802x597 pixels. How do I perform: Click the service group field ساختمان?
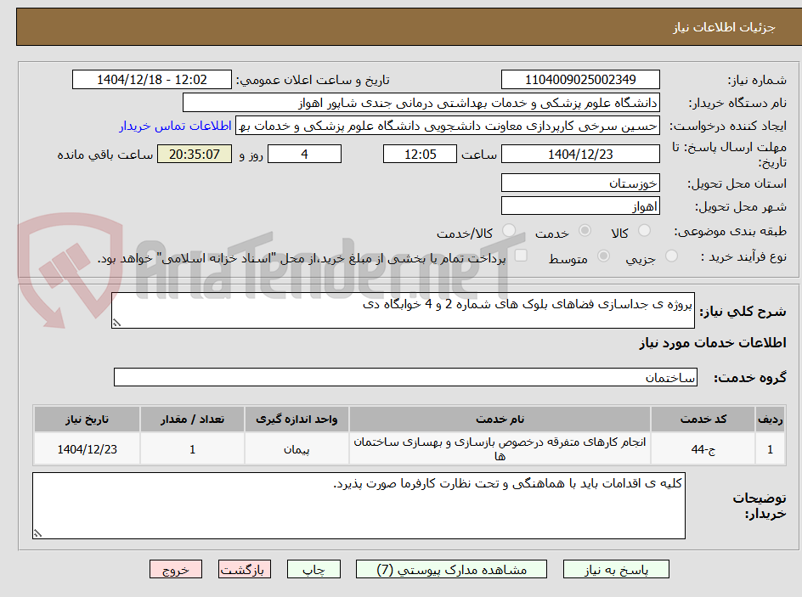(405, 377)
